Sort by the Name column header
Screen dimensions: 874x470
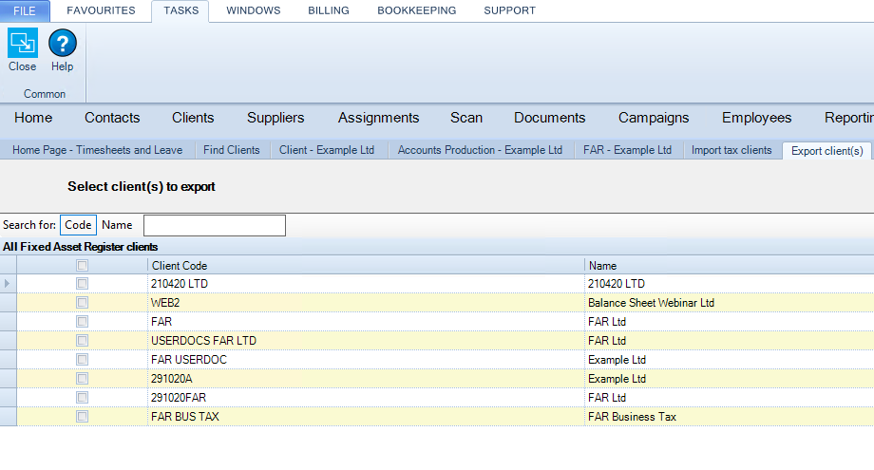tap(729, 266)
